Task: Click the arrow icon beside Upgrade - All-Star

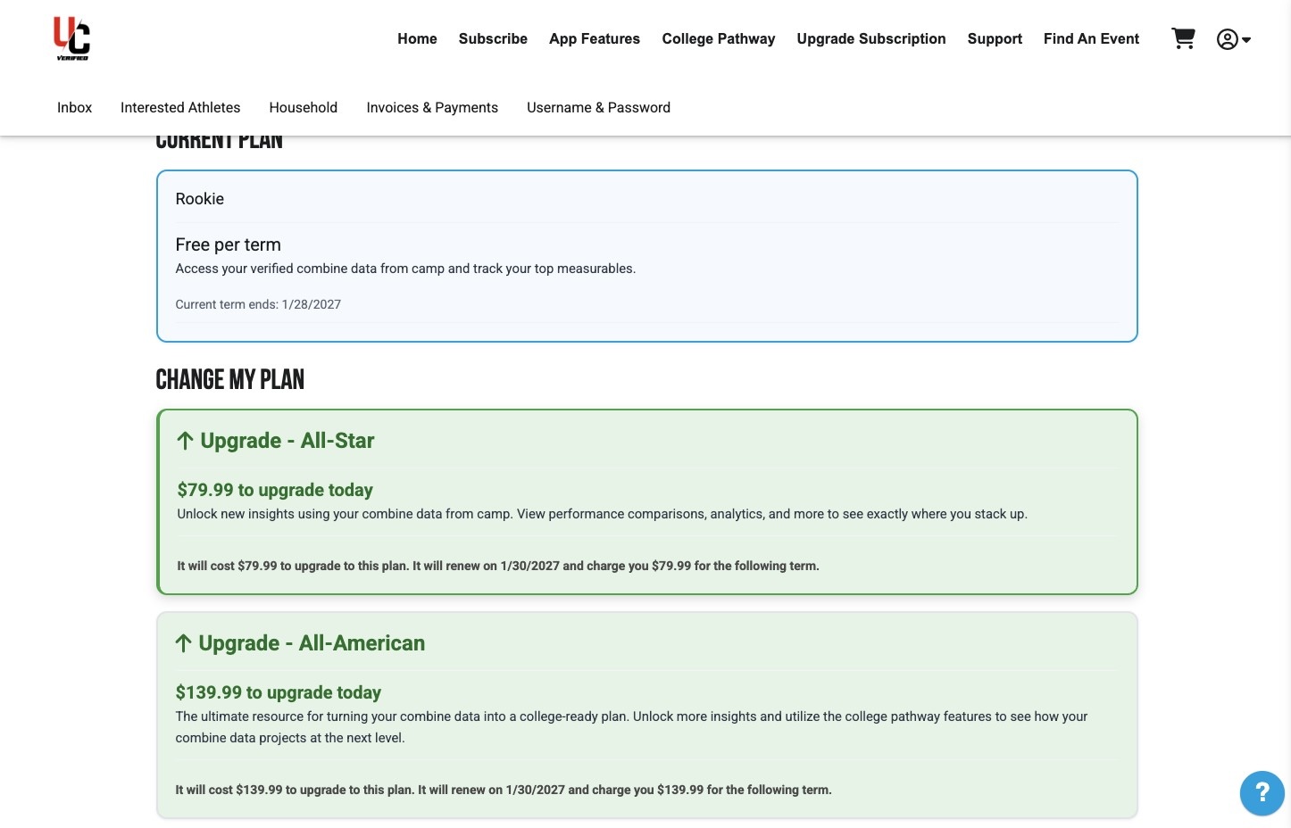Action: point(185,441)
